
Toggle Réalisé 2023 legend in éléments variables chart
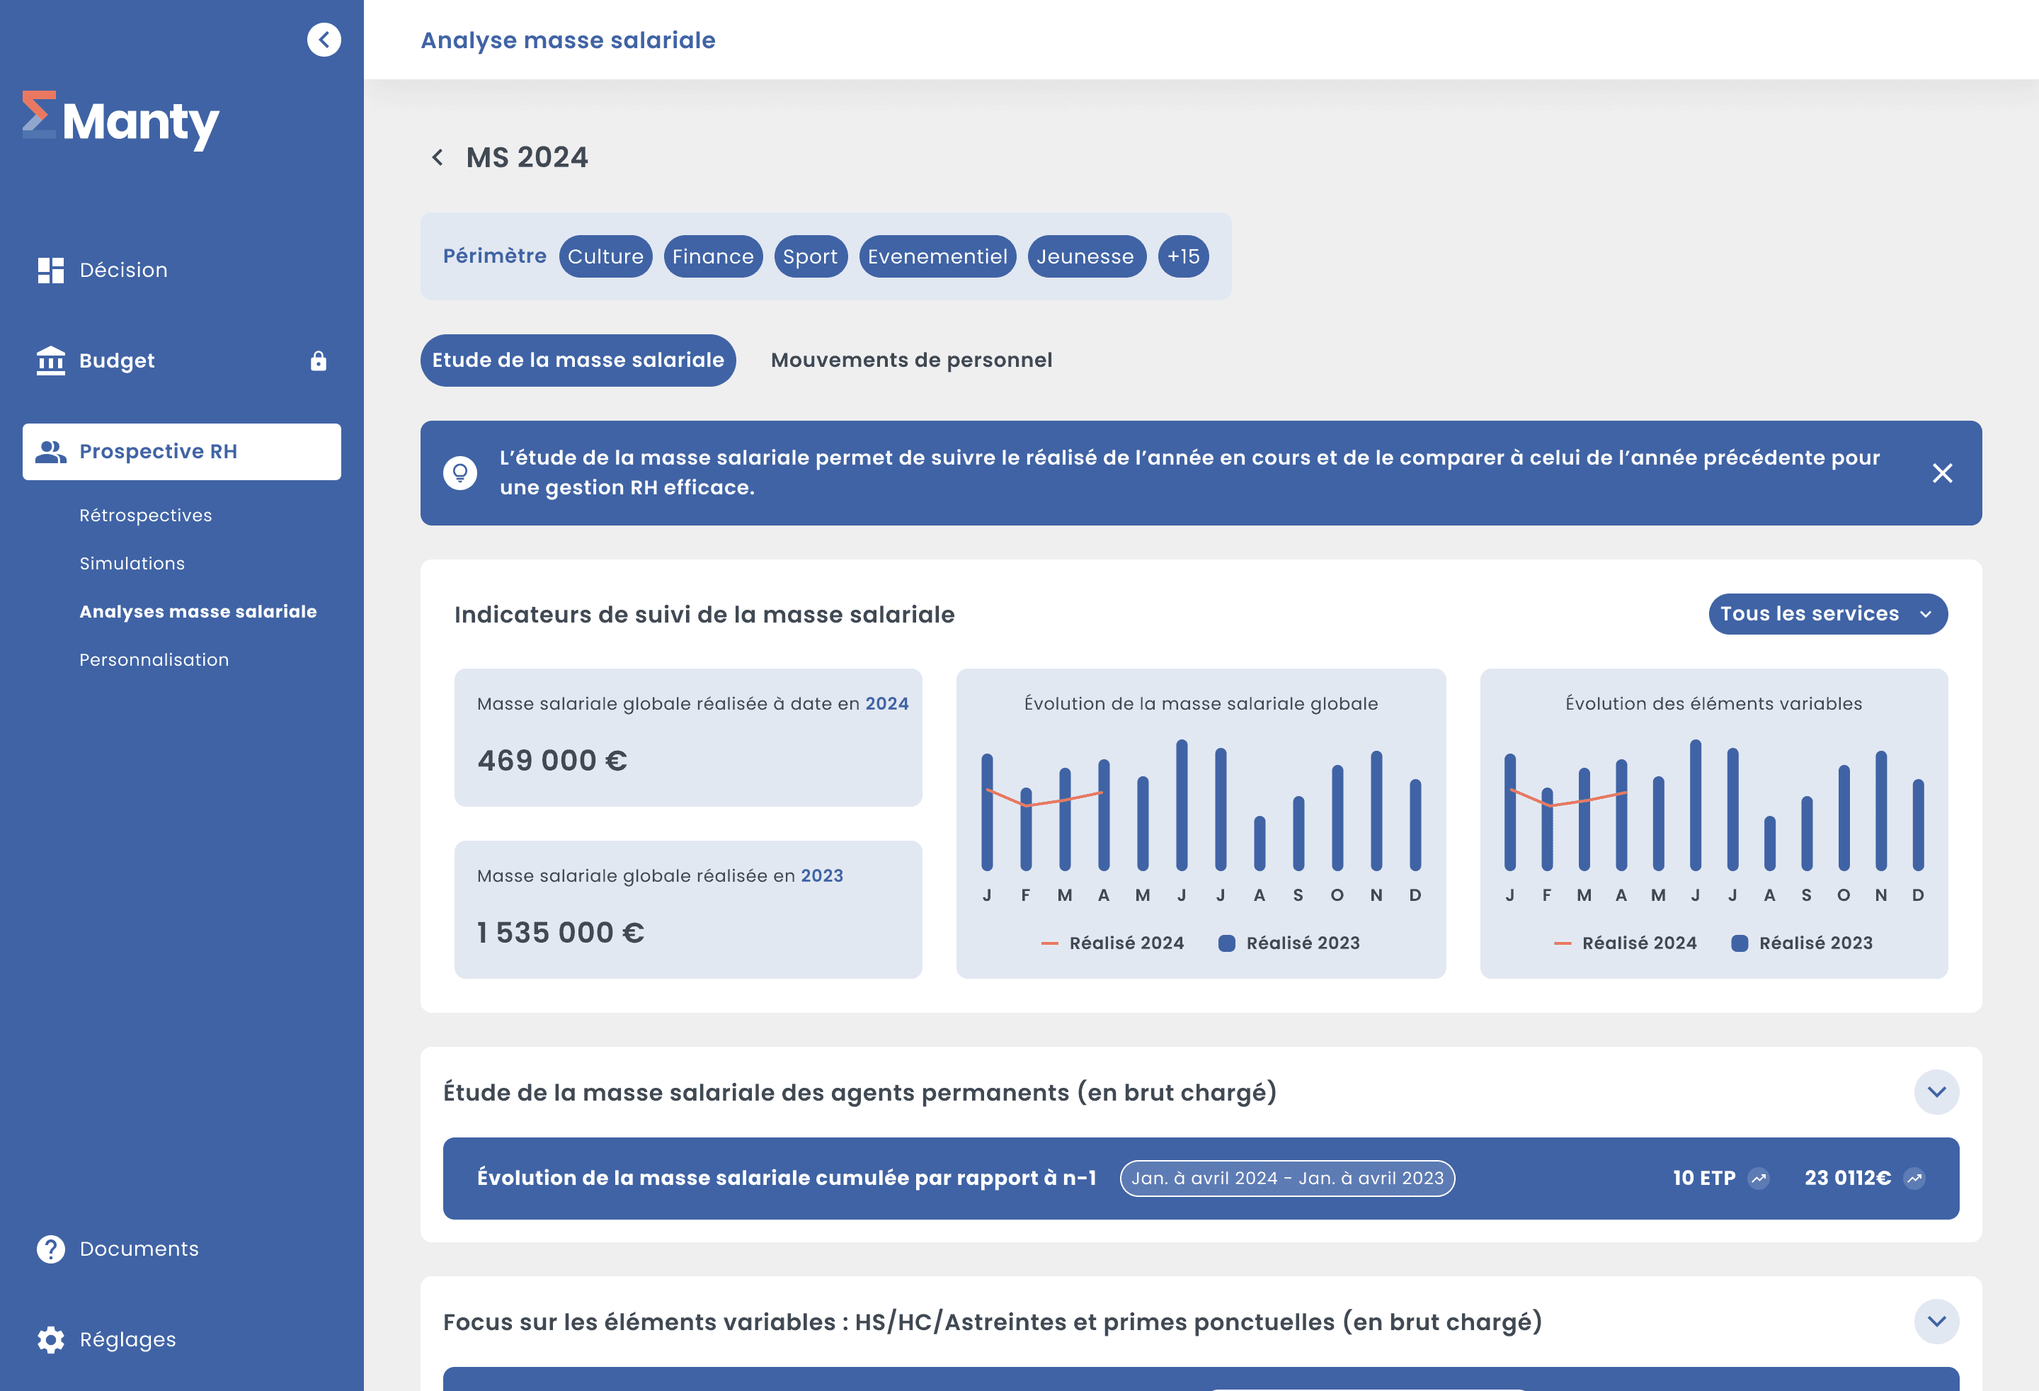[x=1801, y=943]
